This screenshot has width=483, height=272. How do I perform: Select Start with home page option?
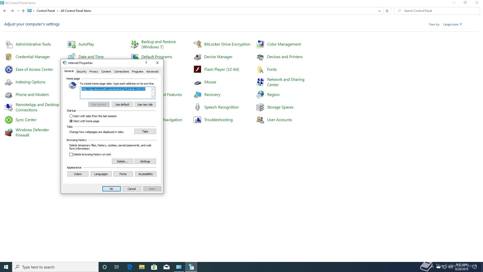pyautogui.click(x=71, y=121)
